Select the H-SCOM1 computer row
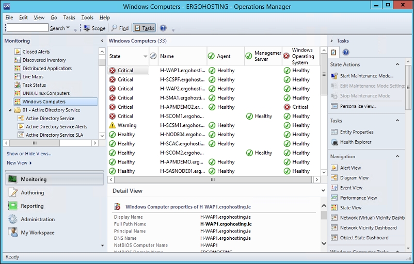 click(x=214, y=116)
